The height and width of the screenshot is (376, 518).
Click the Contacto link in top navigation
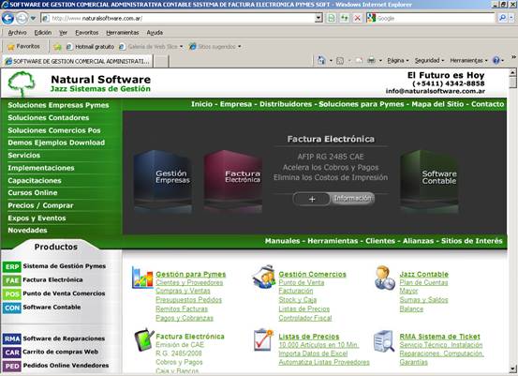coord(488,104)
